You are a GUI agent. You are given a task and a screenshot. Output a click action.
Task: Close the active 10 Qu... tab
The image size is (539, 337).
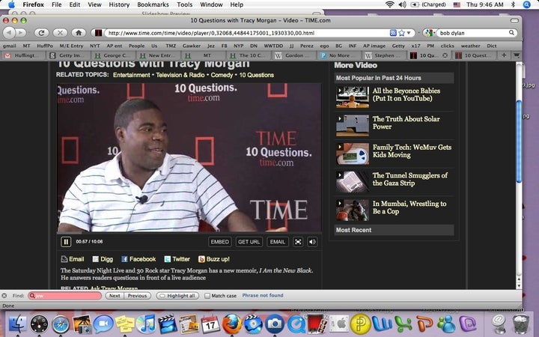pos(445,55)
